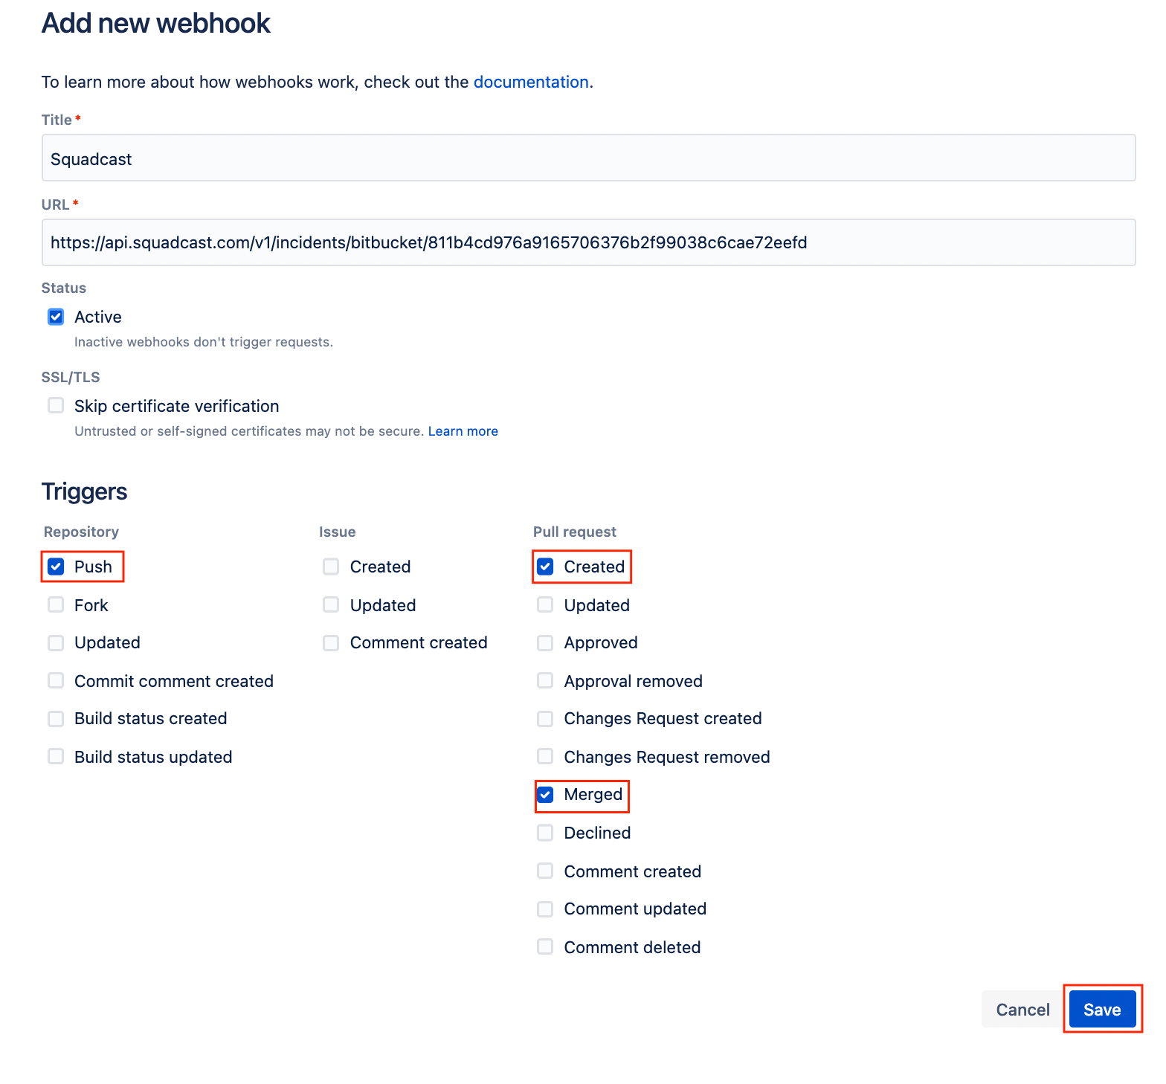Viewport: 1166px width, 1084px height.
Task: Check the Pull request Declined trigger
Action: 545,832
